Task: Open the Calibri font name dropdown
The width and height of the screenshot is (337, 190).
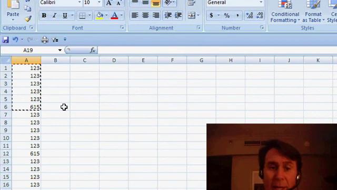Action: [80, 2]
